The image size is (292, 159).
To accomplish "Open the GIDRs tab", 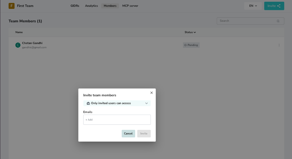I will click(75, 6).
